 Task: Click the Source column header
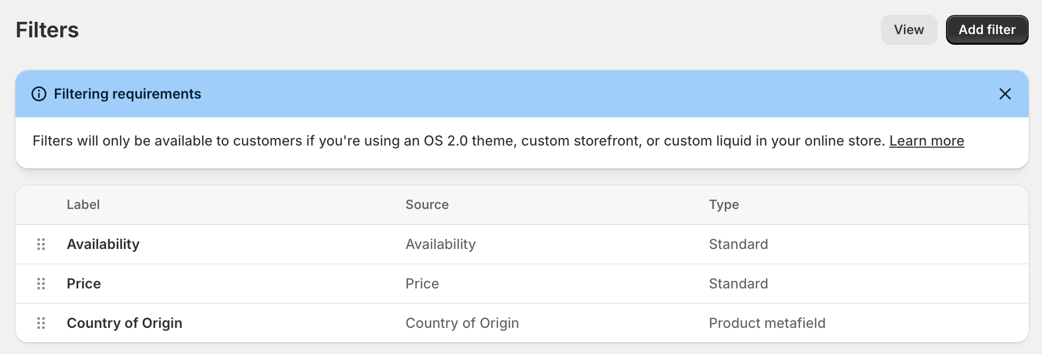click(x=427, y=205)
